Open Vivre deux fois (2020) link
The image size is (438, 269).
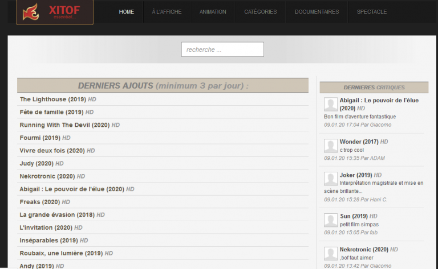[52, 151]
